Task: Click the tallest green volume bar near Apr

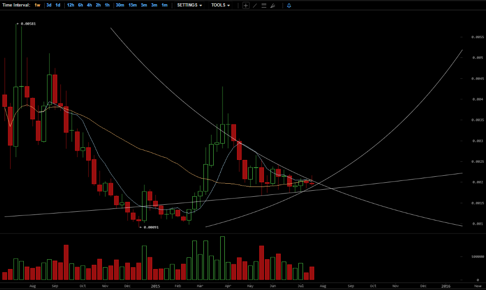Action: coord(223,258)
